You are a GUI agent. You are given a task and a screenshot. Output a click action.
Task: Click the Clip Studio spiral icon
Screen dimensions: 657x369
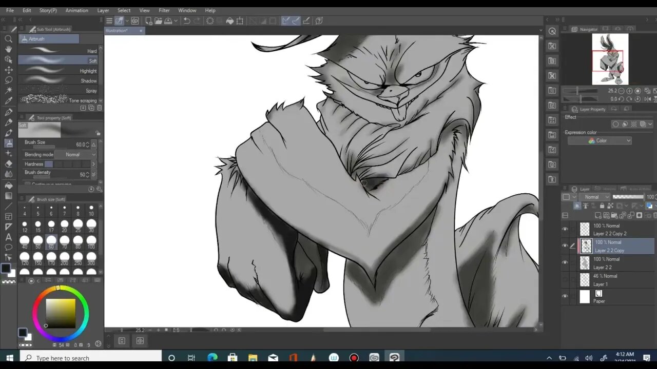pyautogui.click(x=135, y=20)
